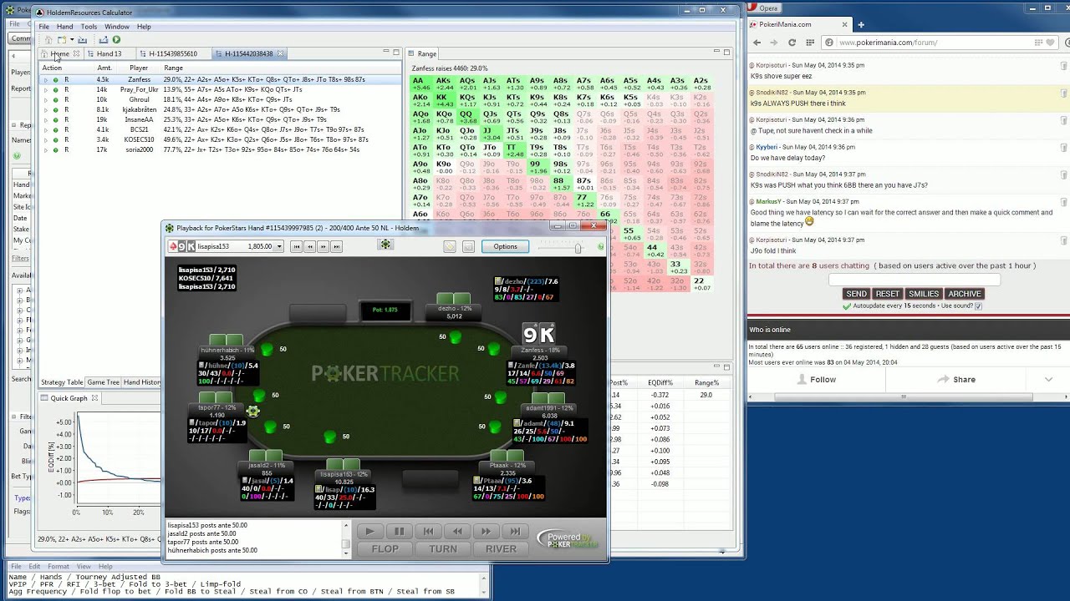
Task: Click the Home toolbar icon in HoldemResources Calculator
Action: [x=48, y=40]
